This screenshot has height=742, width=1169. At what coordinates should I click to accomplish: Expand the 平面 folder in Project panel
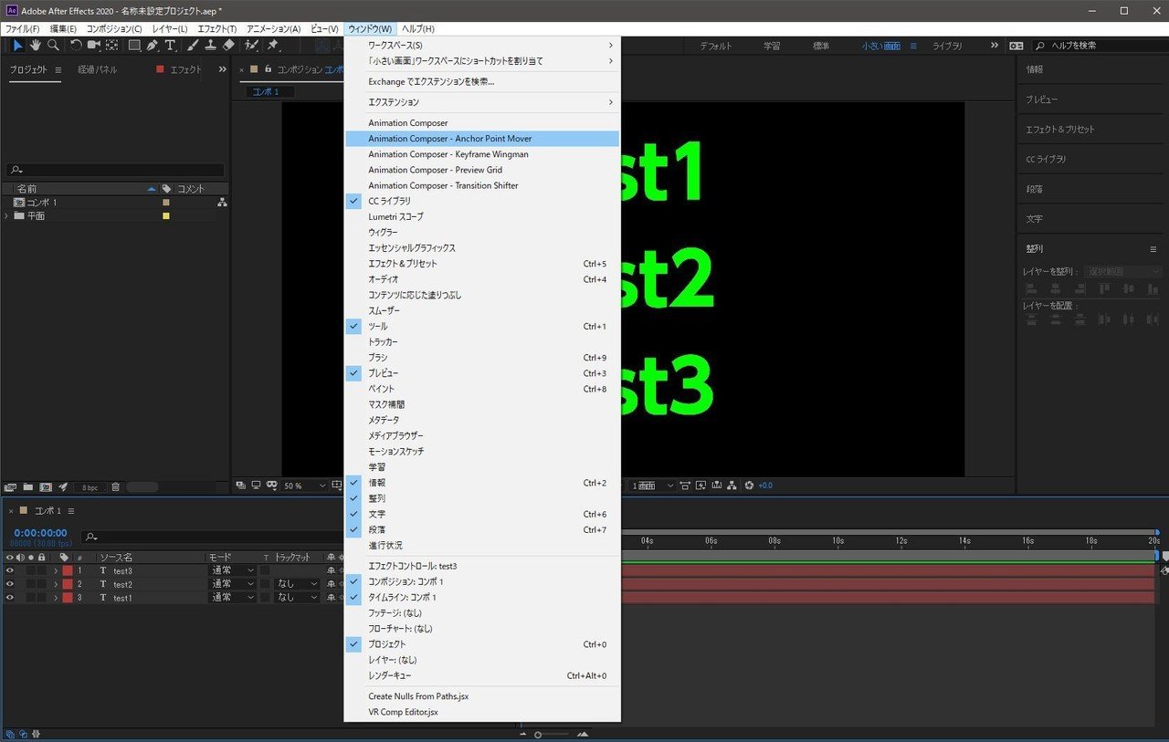pyautogui.click(x=7, y=216)
